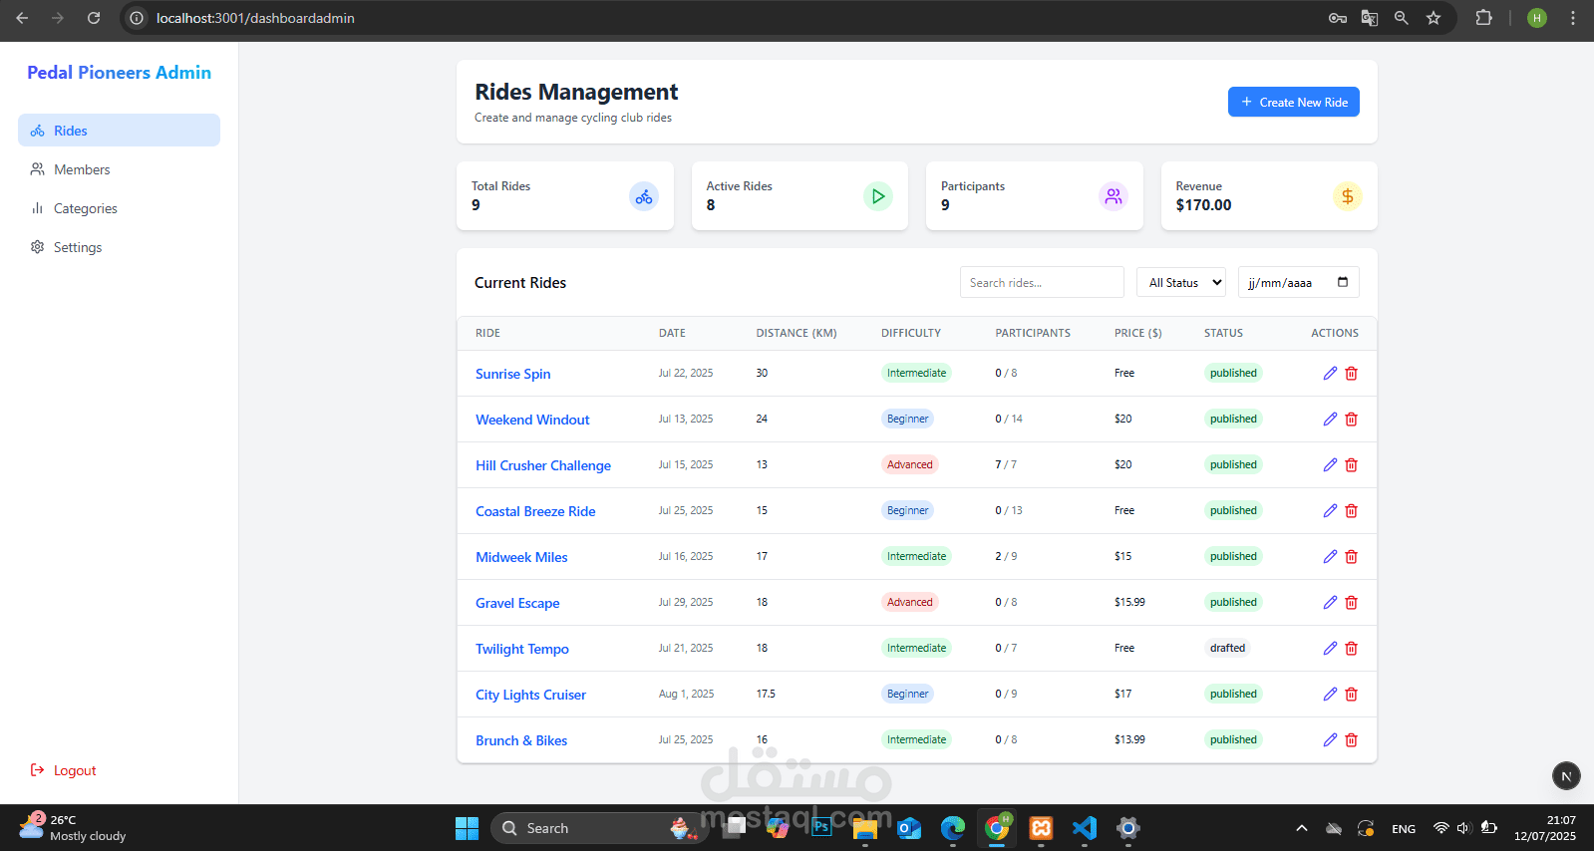Edit the Hill Crusher Challenge ride
Viewport: 1594px width, 851px height.
point(1330,465)
